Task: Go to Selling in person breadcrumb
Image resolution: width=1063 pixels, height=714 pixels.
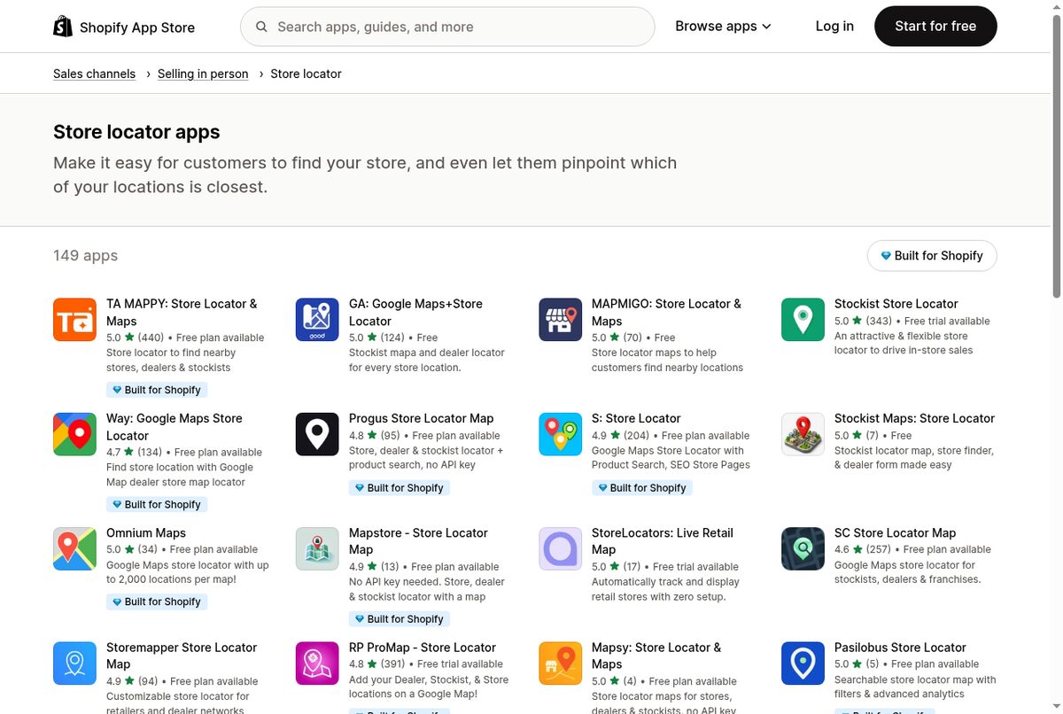Action: pyautogui.click(x=203, y=74)
